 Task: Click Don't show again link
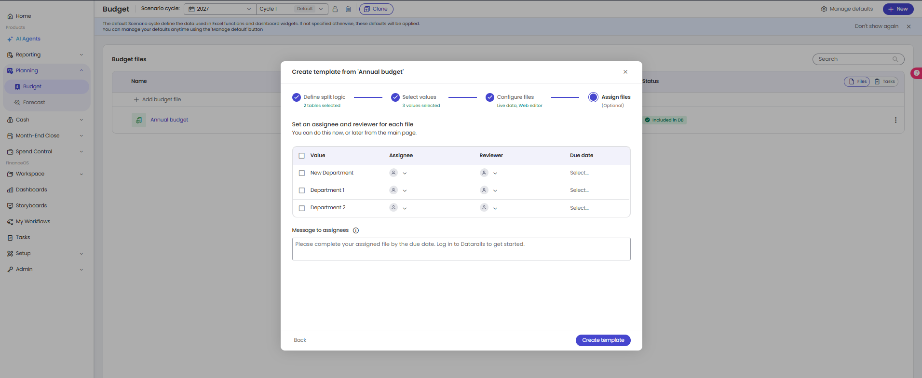click(877, 27)
